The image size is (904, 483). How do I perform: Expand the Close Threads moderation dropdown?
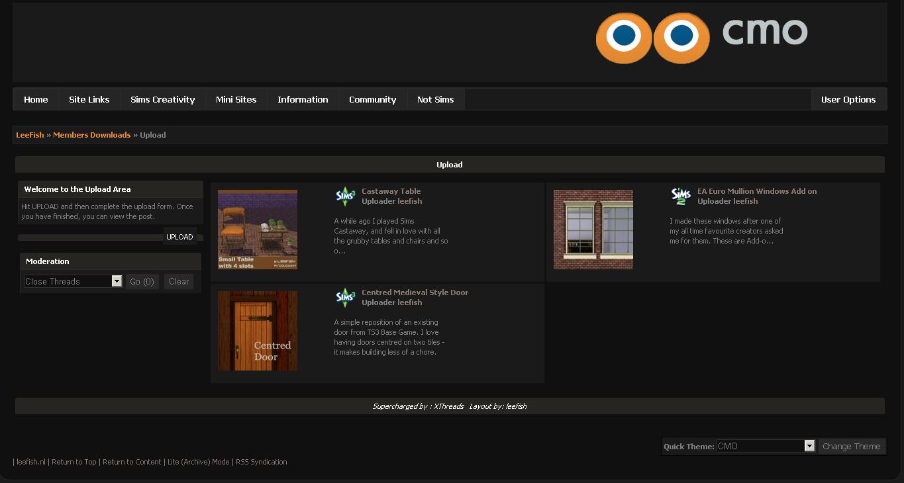click(x=117, y=281)
